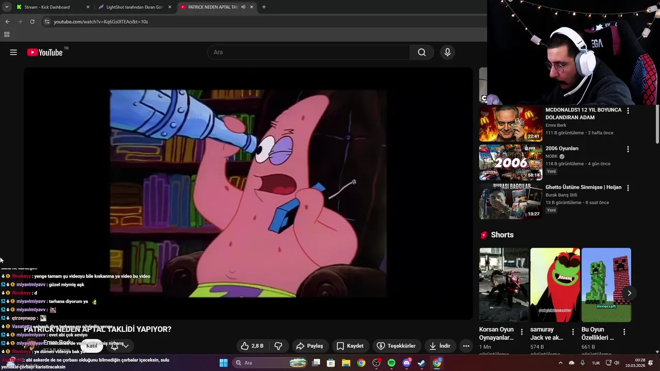
Task: Click the YouTube search magnifier button
Action: (422, 52)
